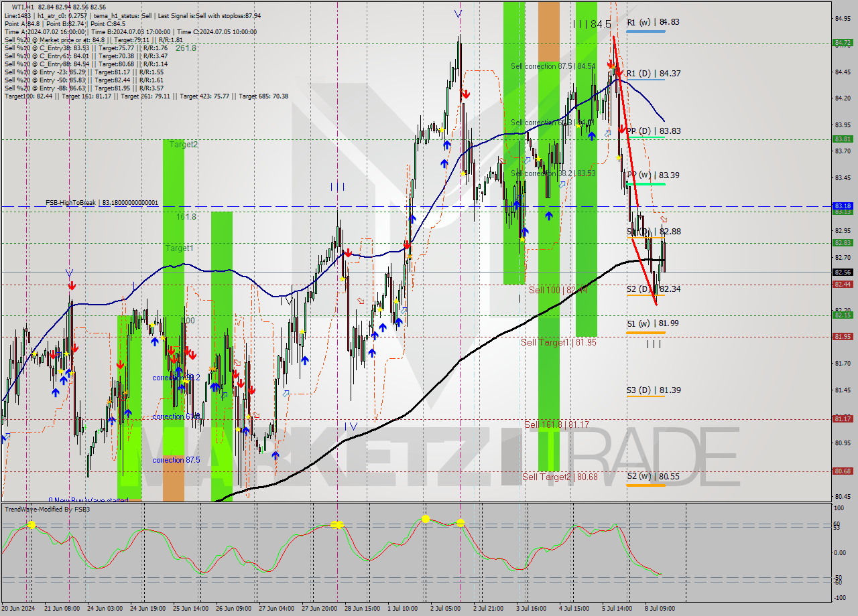Click the 'Sell %20 @ Entry -50: 85.83' row
The height and width of the screenshot is (616, 858).
[x=84, y=80]
